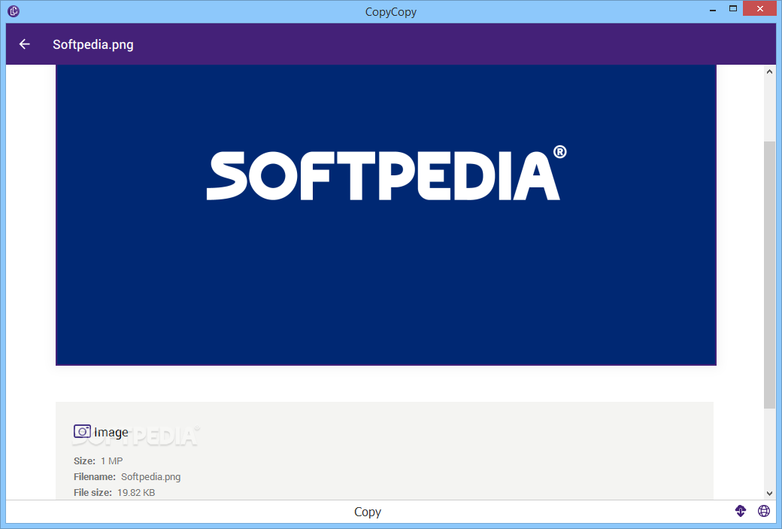Click the Copy button at bottom
Viewport: 782px width, 529px height.
[x=368, y=512]
